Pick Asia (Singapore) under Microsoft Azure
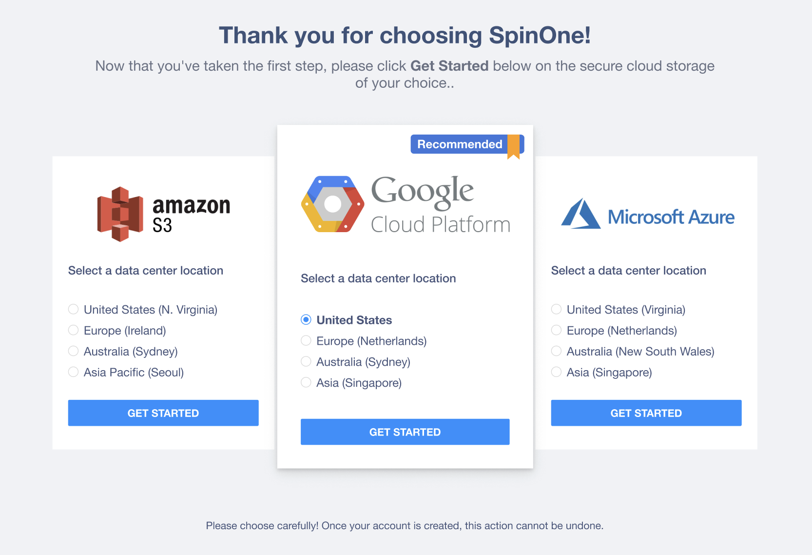 556,372
